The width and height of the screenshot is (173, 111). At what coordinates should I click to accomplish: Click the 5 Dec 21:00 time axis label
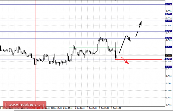click(x=116, y=108)
